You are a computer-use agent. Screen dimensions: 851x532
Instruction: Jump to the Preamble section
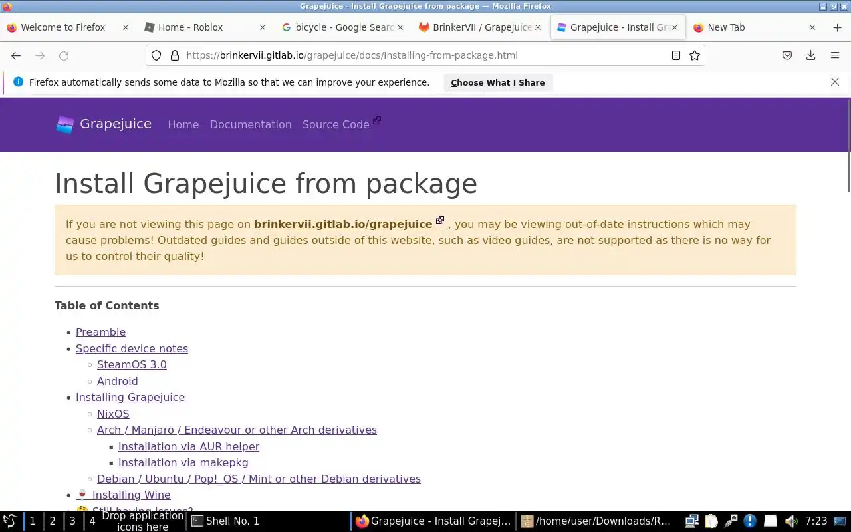(100, 332)
